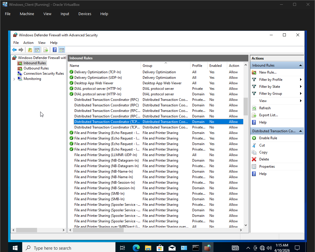This screenshot has width=315, height=252.
Task: Click the Type here to search box
Action: click(69, 248)
